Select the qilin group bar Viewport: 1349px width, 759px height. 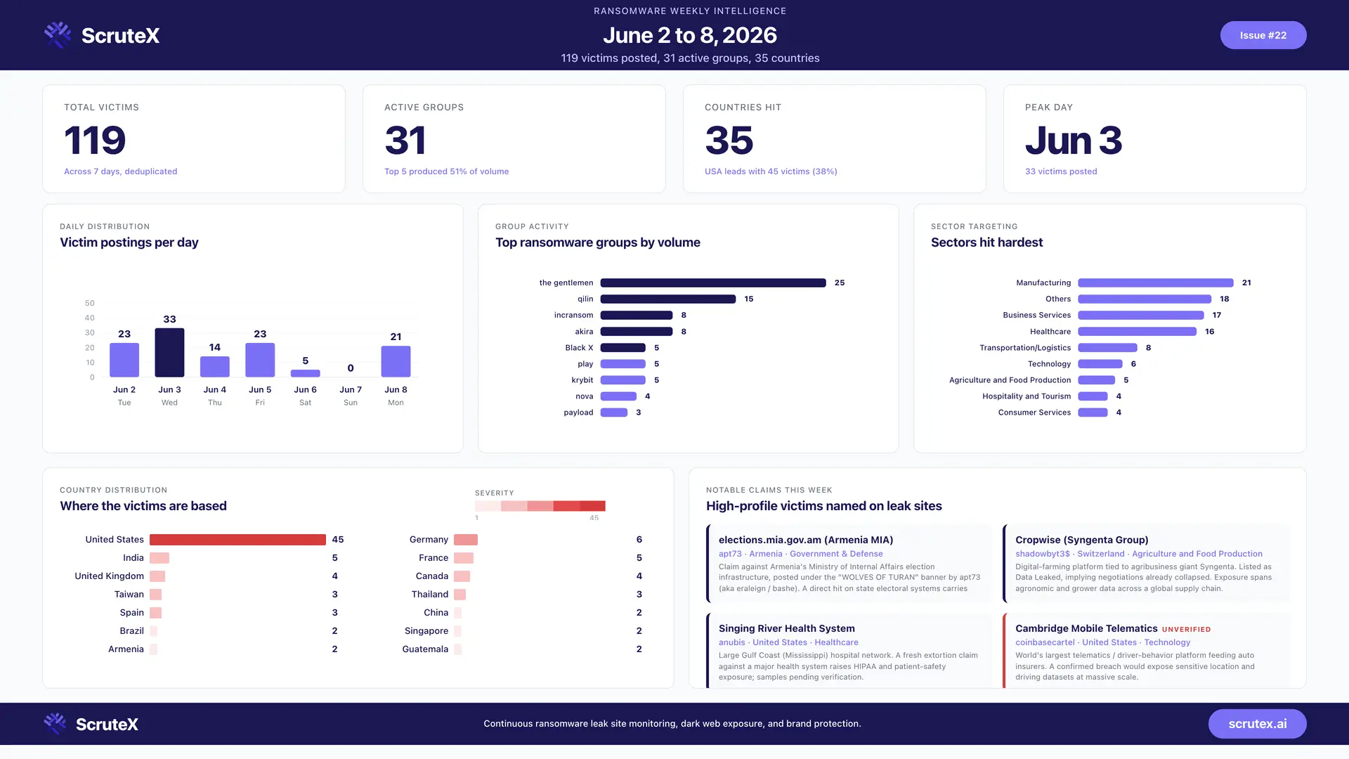pos(668,299)
